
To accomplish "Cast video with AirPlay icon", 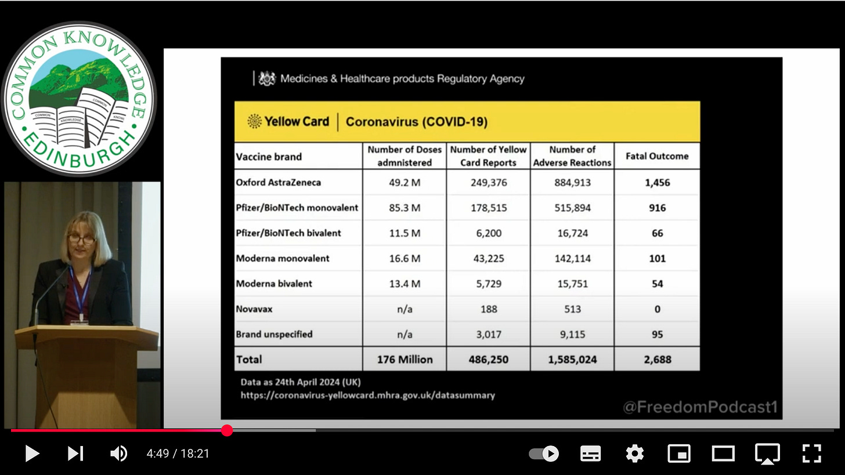I will (767, 454).
